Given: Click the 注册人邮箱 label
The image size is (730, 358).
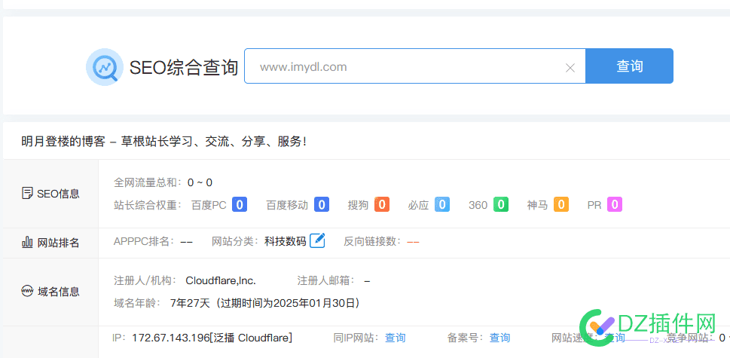Looking at the screenshot, I should tap(326, 280).
